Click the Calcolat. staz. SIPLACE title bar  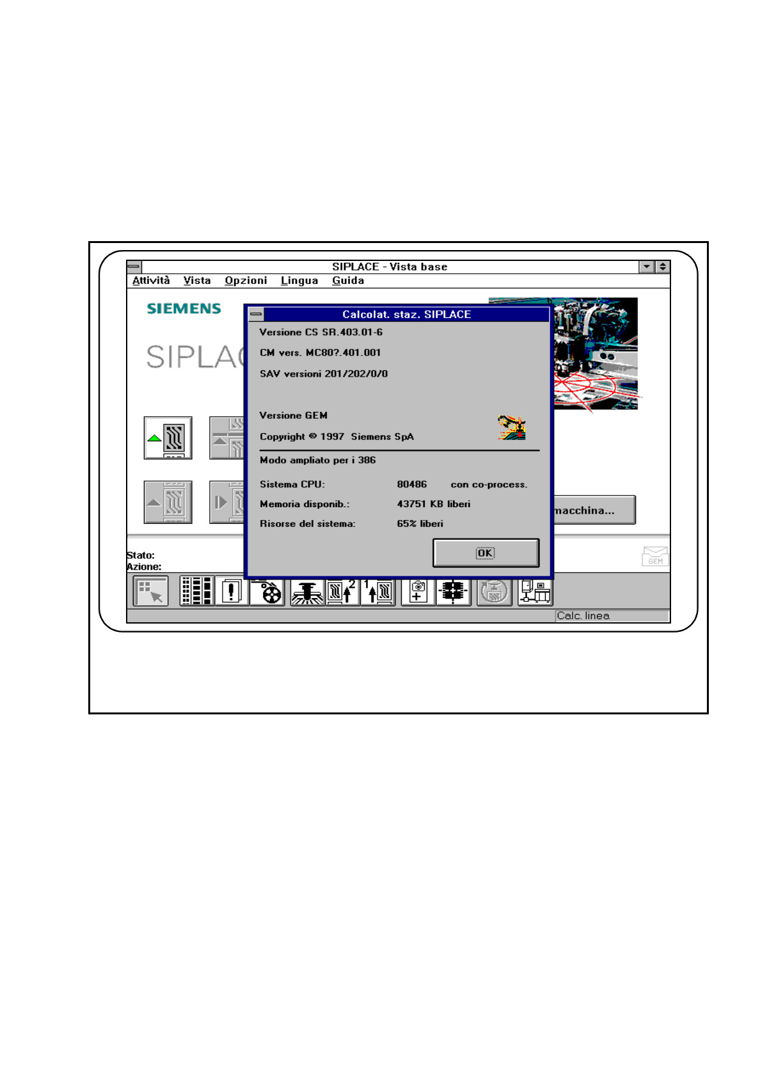pos(407,314)
